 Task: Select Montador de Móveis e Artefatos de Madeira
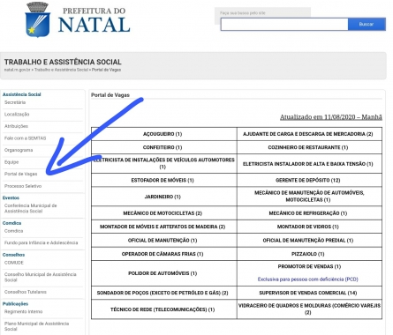tap(164, 227)
